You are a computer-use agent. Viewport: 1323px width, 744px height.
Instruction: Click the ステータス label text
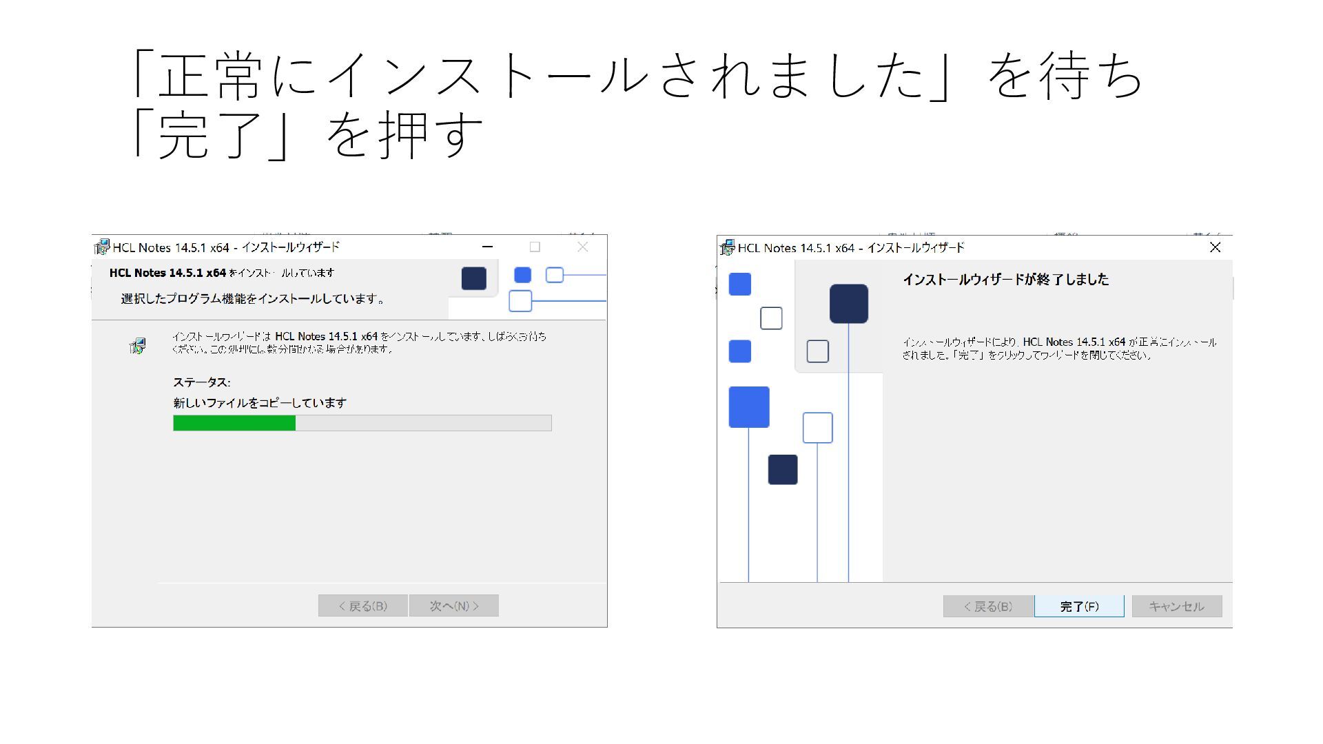tap(201, 382)
